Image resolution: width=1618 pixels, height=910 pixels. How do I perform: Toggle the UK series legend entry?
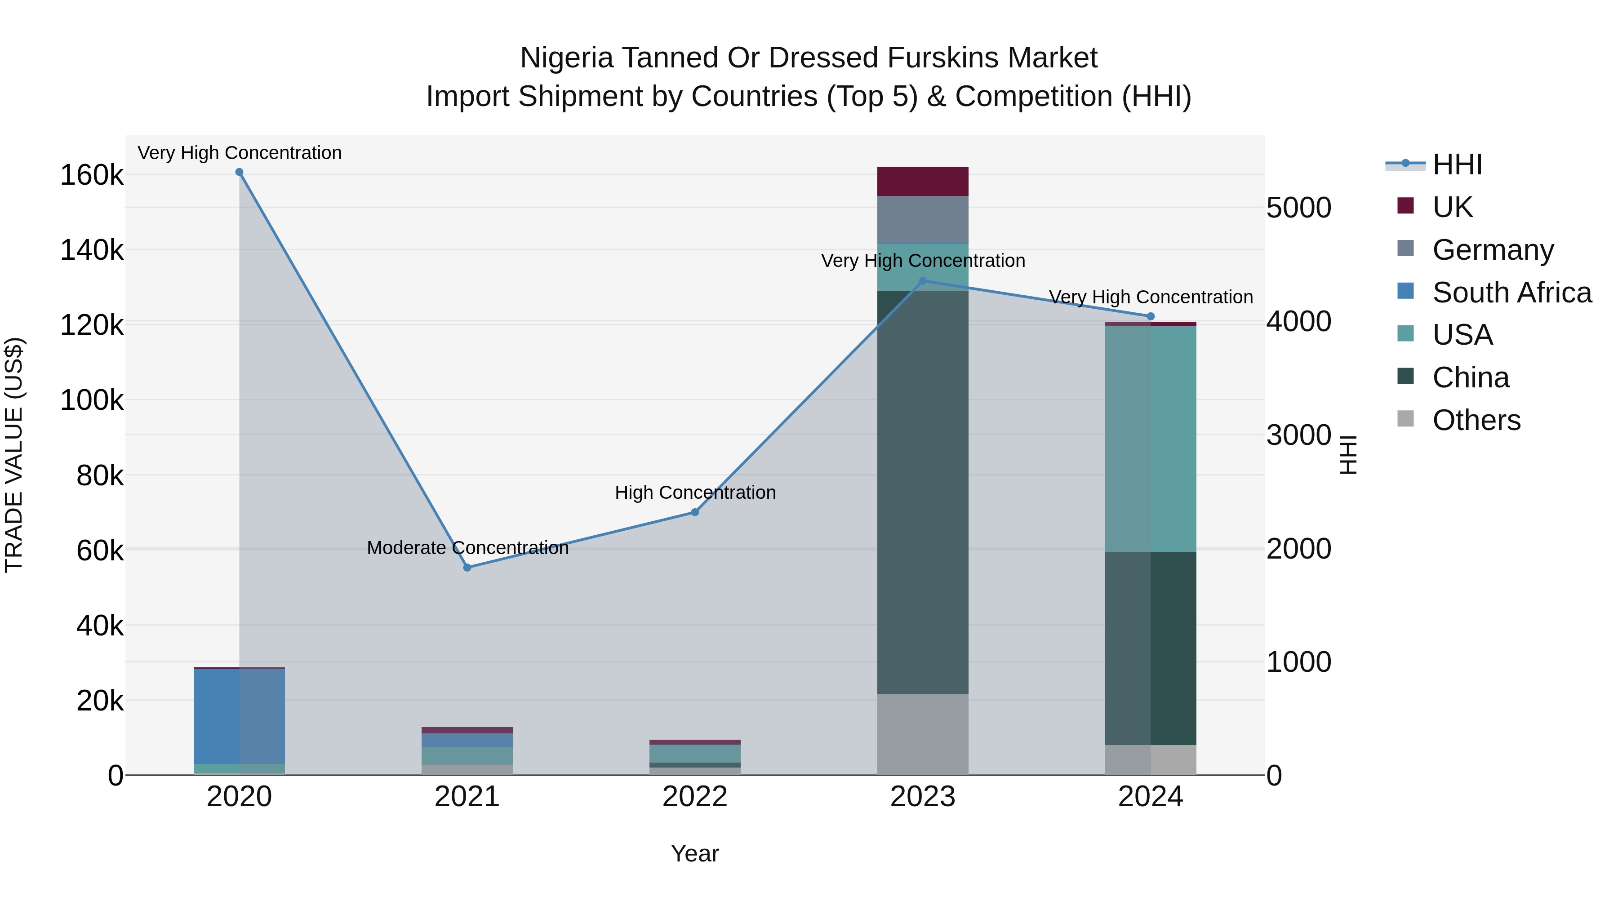1435,207
